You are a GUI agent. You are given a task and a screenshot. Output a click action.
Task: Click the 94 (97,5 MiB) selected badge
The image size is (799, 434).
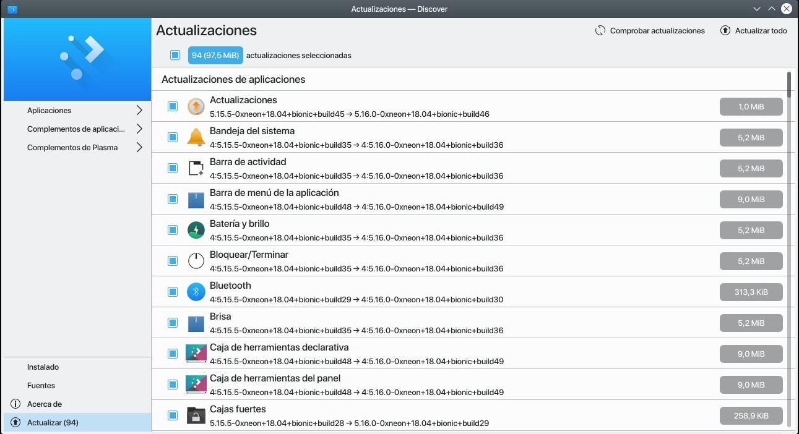215,55
